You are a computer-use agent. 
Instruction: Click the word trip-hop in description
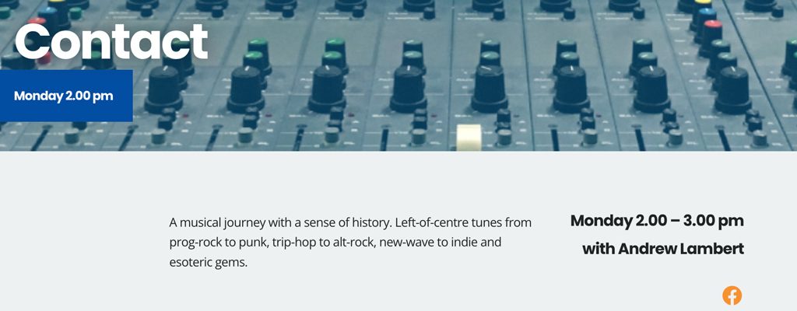click(x=293, y=243)
